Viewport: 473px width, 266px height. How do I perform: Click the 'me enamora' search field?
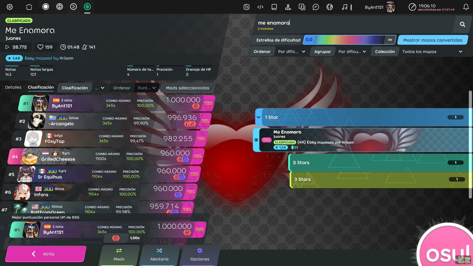click(355, 24)
